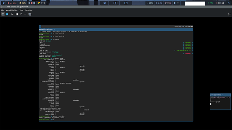Select the red workspace dot

32,3
